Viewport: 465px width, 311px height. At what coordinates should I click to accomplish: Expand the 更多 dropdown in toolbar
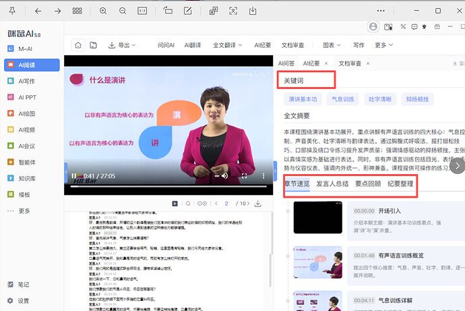click(x=383, y=45)
